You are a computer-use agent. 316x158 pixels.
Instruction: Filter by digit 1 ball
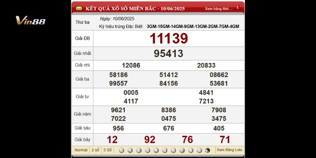tap(130, 150)
